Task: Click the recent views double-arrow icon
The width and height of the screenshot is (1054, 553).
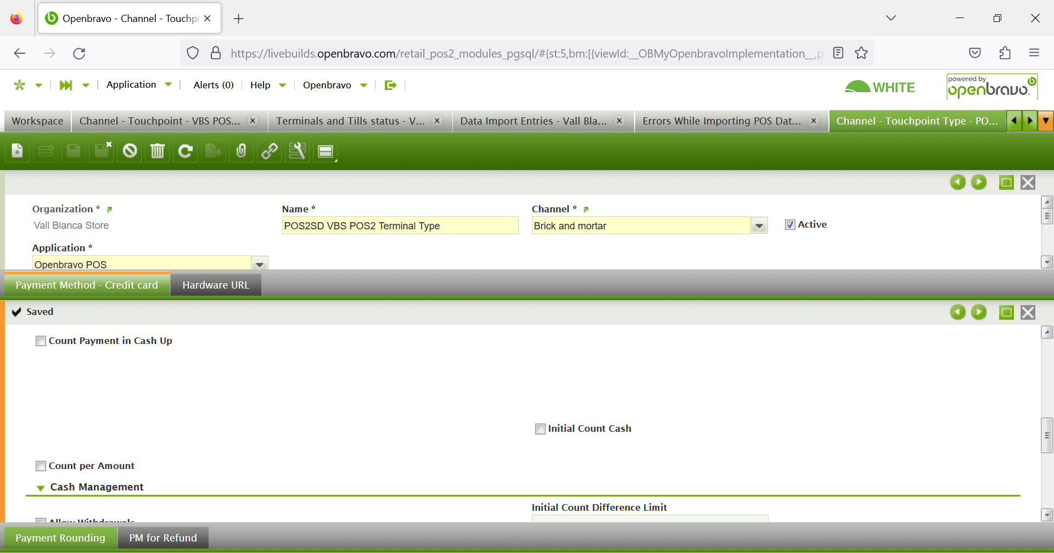Action: tap(66, 85)
